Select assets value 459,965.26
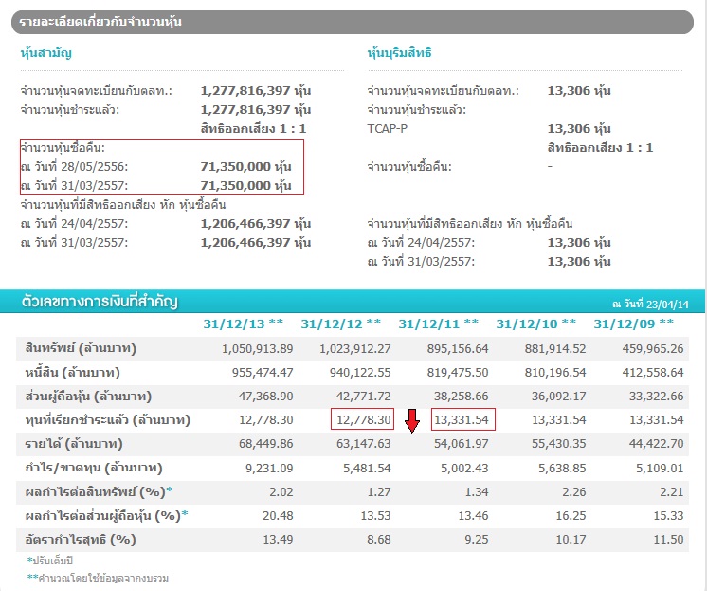 tap(653, 349)
